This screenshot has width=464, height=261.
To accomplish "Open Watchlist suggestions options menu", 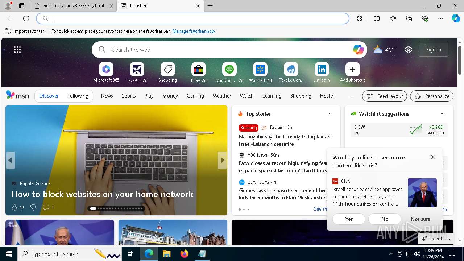I will pos(443,114).
